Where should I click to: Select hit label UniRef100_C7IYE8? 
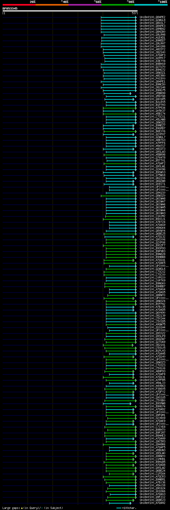click(152, 427)
